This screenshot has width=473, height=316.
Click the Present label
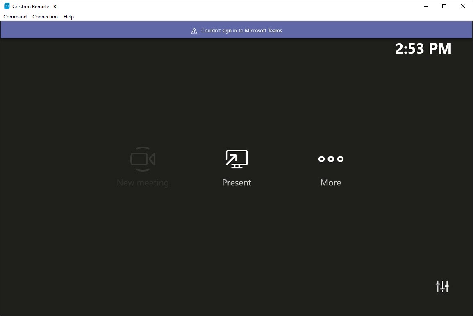click(236, 183)
